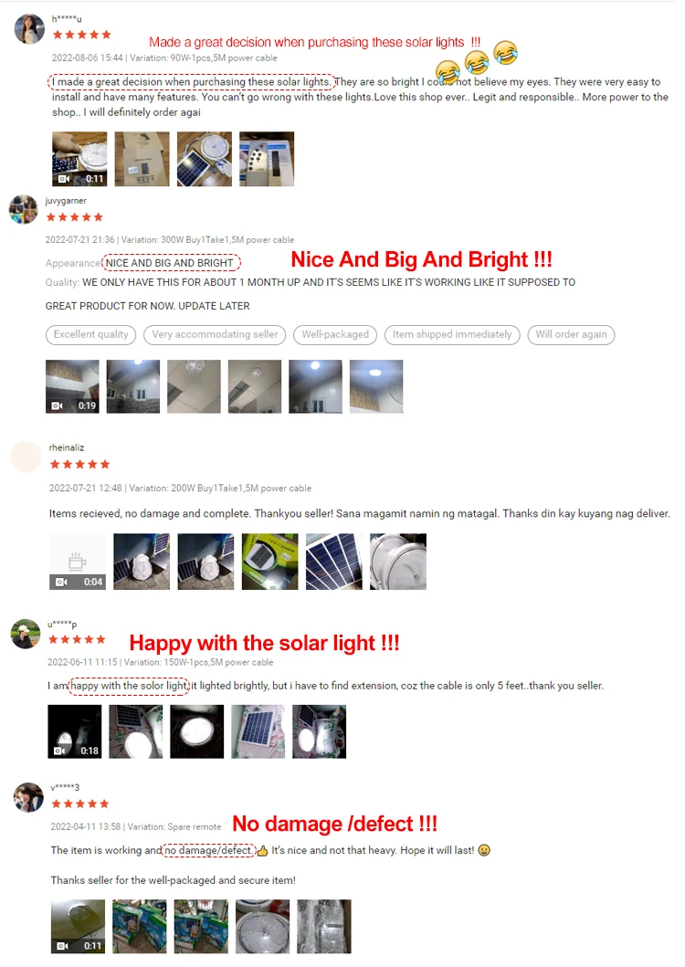Play the 0:11 video in h*****u's review
The width and height of the screenshot is (685, 967).
point(79,159)
